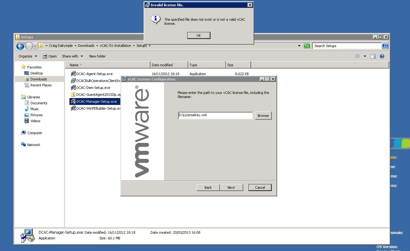Click the license file path field
The image size is (410, 251).
point(215,115)
